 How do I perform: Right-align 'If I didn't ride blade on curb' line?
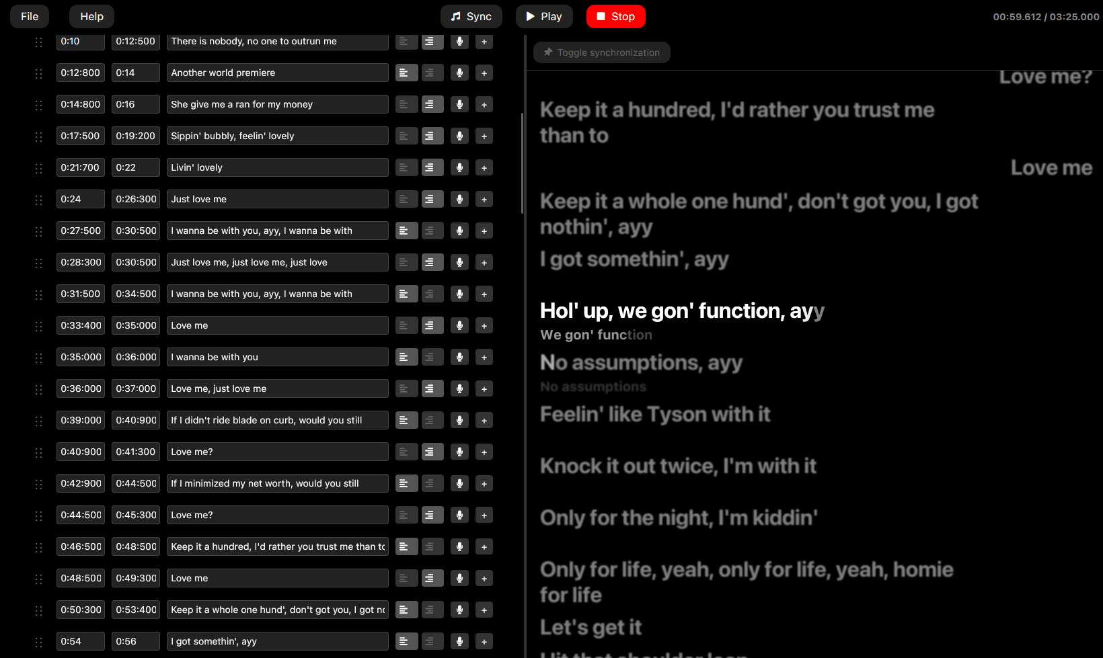[432, 420]
